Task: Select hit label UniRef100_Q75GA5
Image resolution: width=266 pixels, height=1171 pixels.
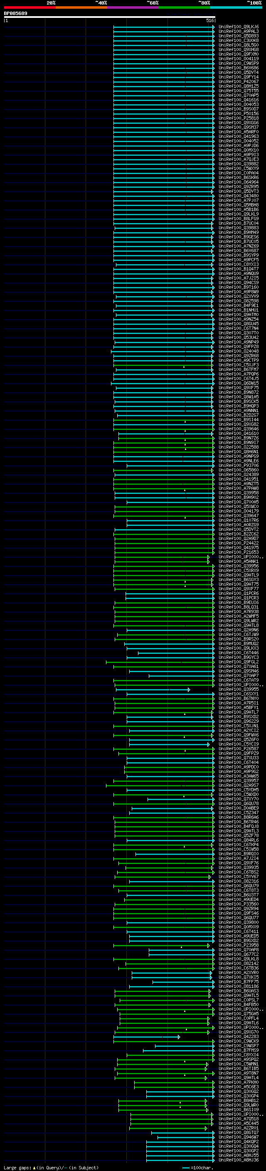Action: pos(239,1014)
